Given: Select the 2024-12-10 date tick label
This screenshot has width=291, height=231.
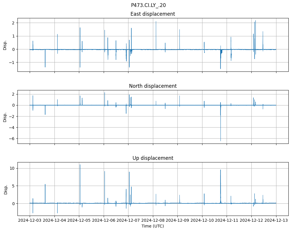Looking at the screenshot, I should [202, 221].
